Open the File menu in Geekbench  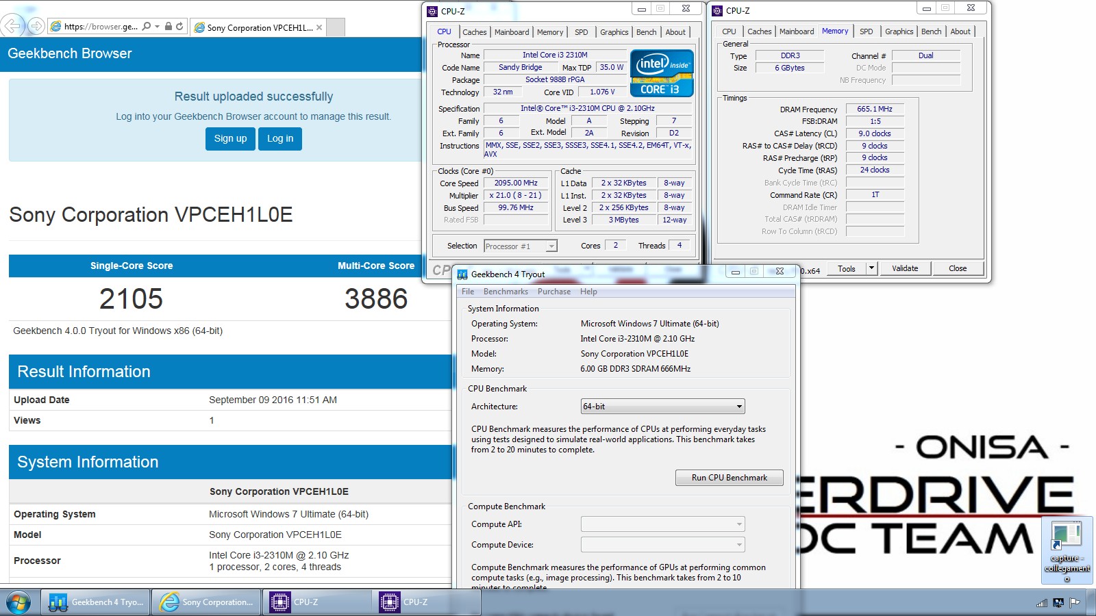(468, 292)
